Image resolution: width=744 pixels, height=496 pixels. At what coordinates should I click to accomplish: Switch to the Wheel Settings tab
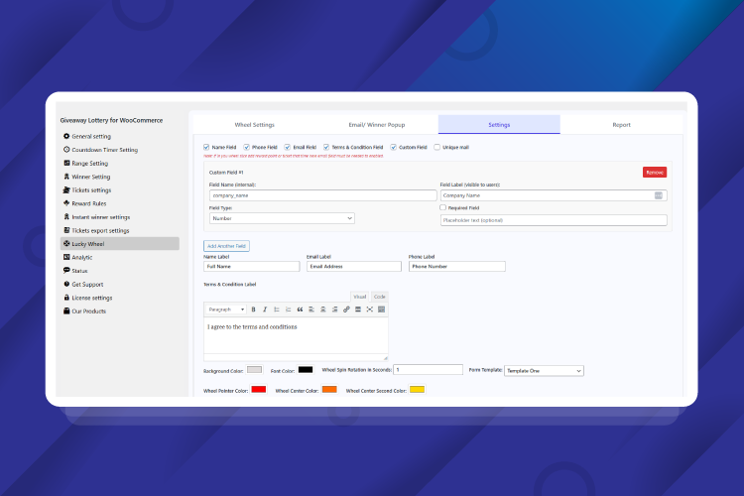pos(254,125)
